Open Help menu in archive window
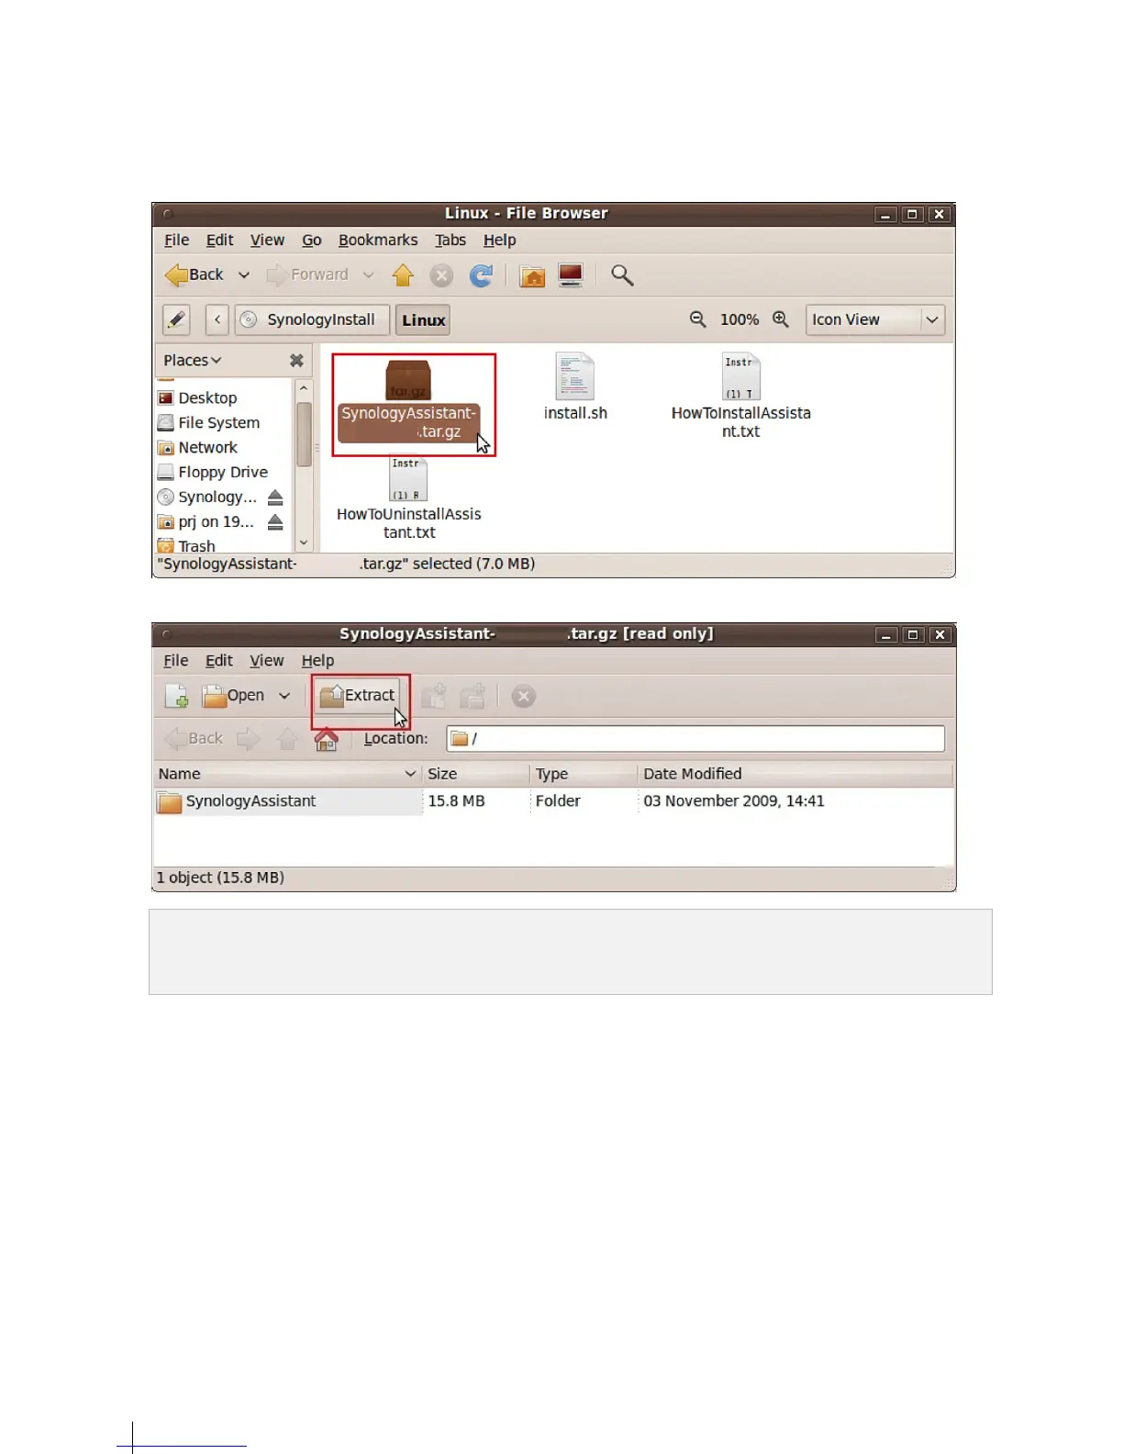1123x1454 pixels. pos(317,660)
